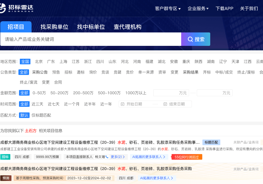
Task: Click the 搜索 button
Action: [196, 39]
